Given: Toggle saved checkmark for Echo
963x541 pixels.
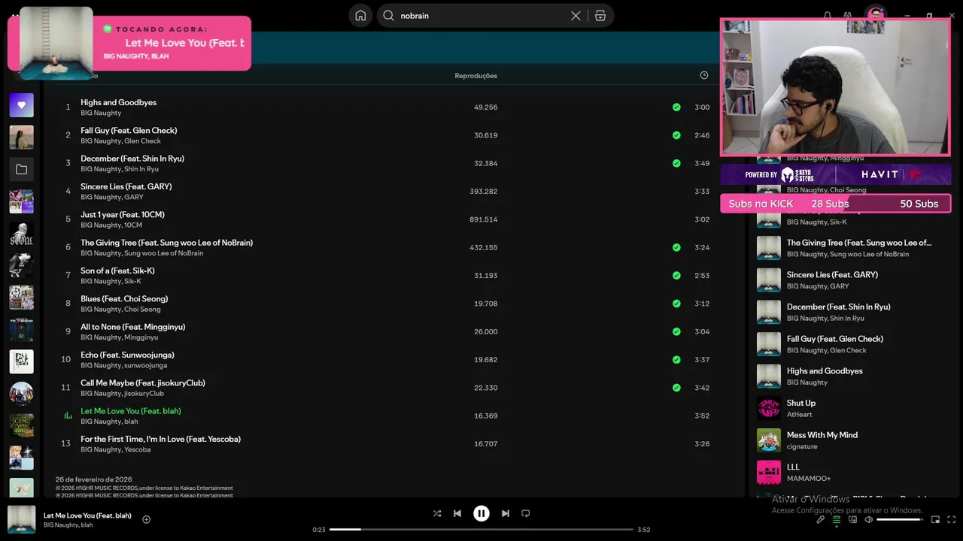Looking at the screenshot, I should click(x=676, y=359).
